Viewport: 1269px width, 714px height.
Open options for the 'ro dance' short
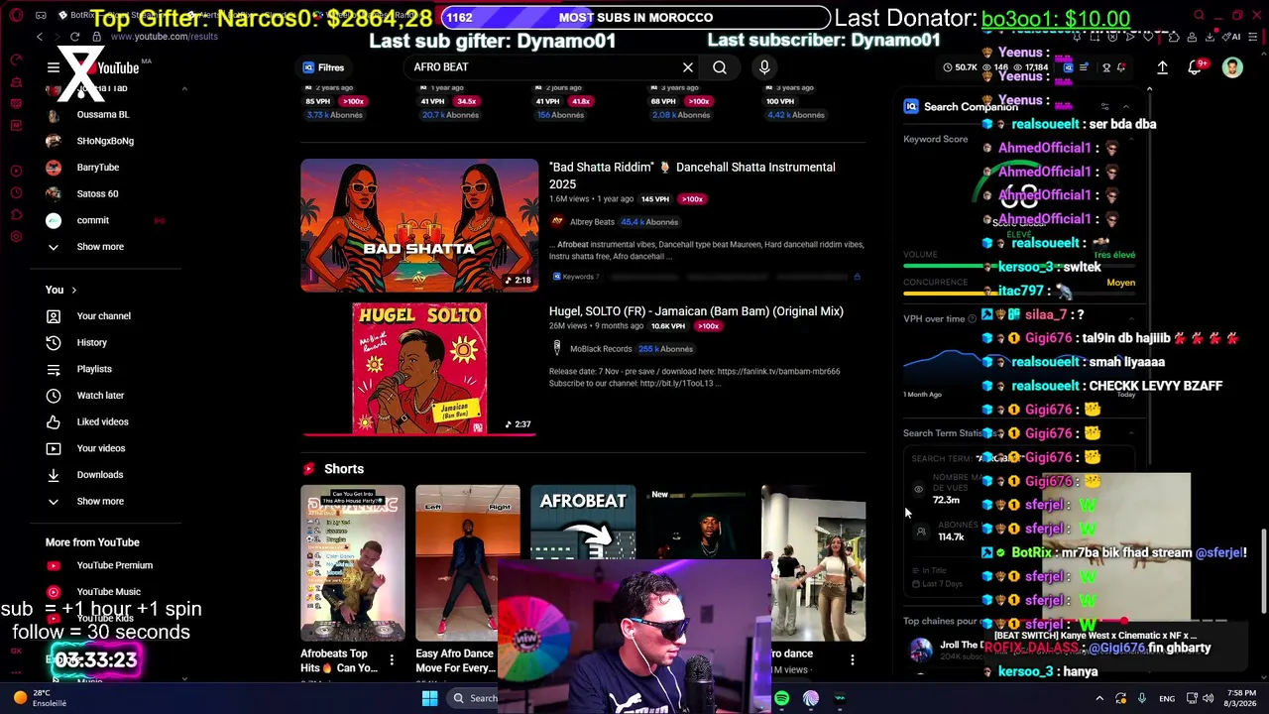point(852,659)
